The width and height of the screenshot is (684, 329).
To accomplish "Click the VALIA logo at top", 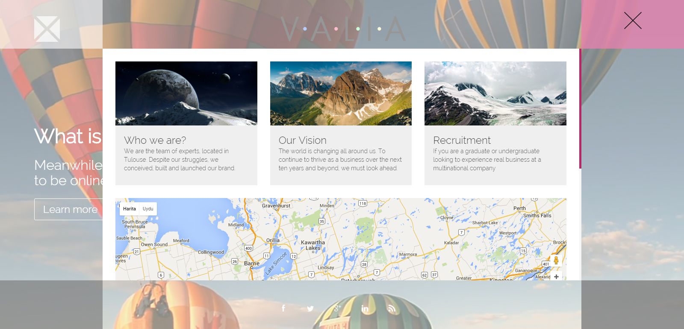I will point(343,29).
